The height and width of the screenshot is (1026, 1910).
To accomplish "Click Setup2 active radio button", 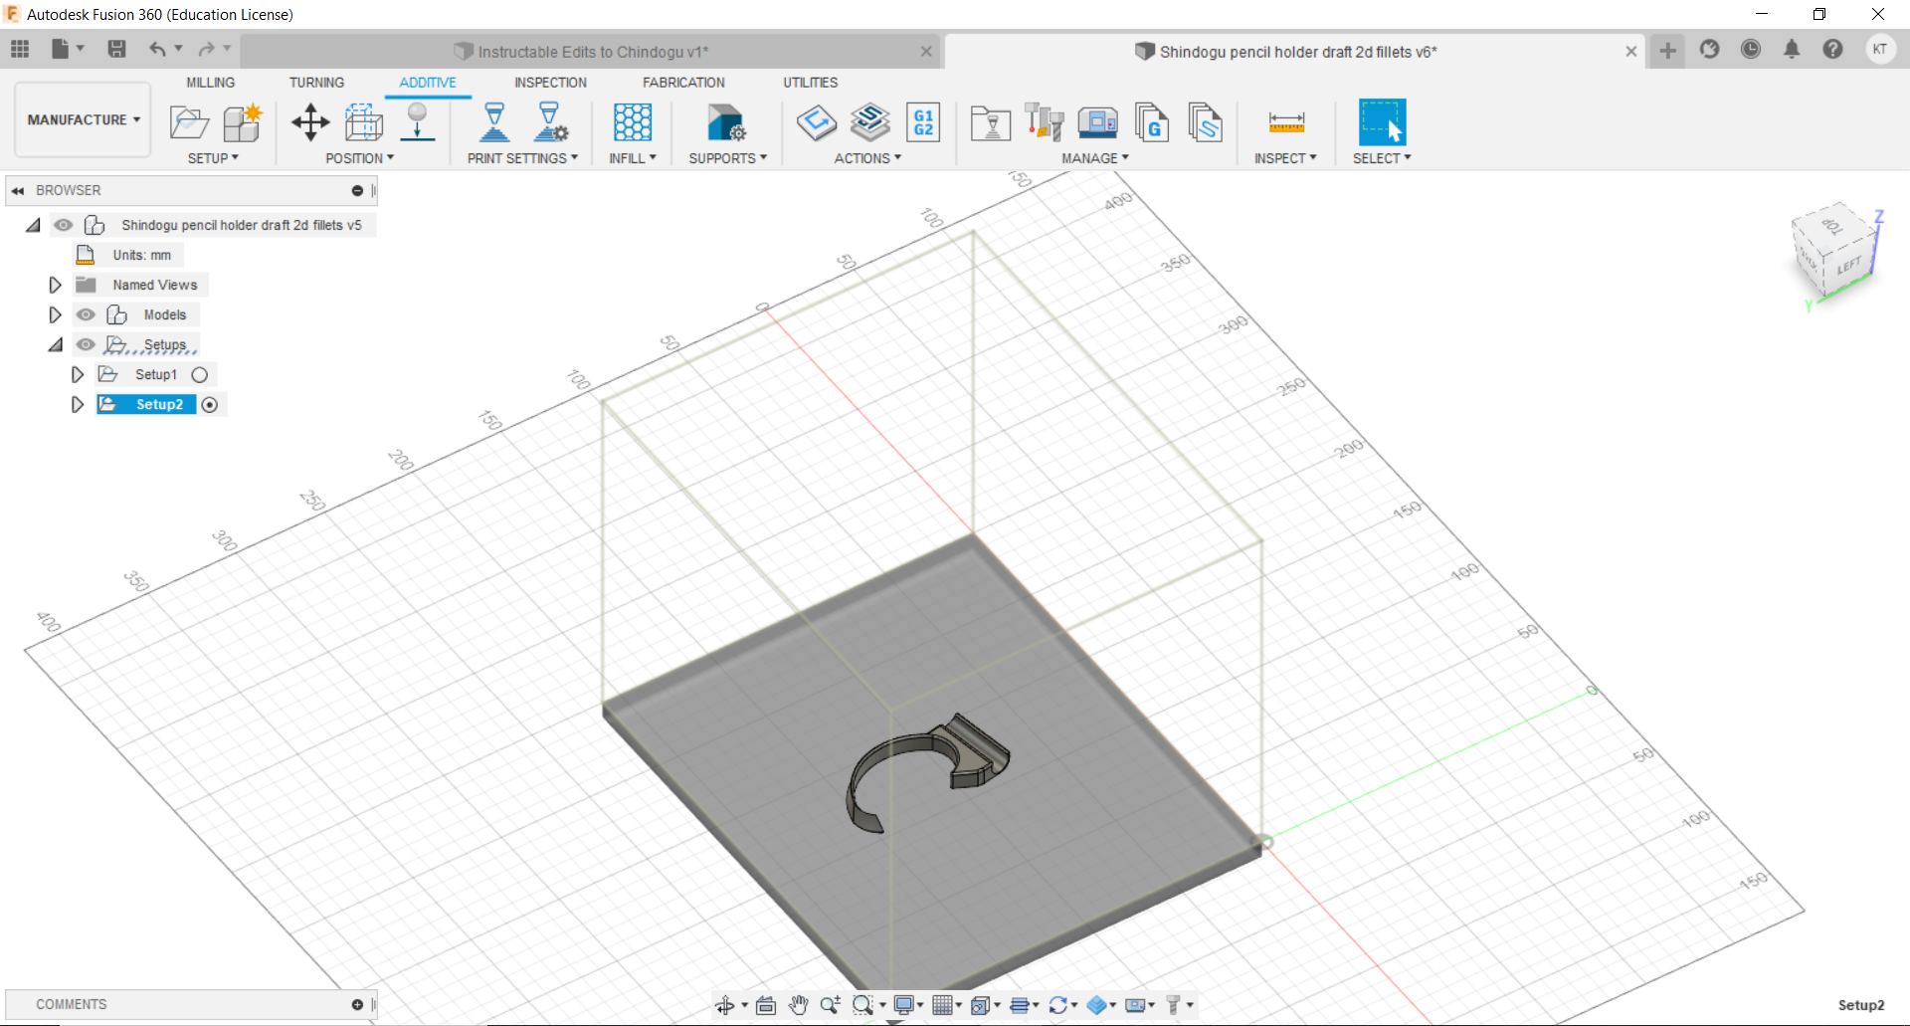I will [x=210, y=405].
